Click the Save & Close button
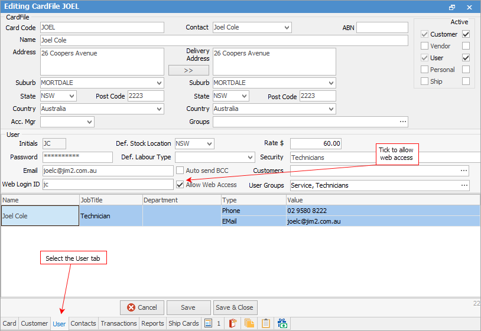The width and height of the screenshot is (481, 331). coord(235,307)
